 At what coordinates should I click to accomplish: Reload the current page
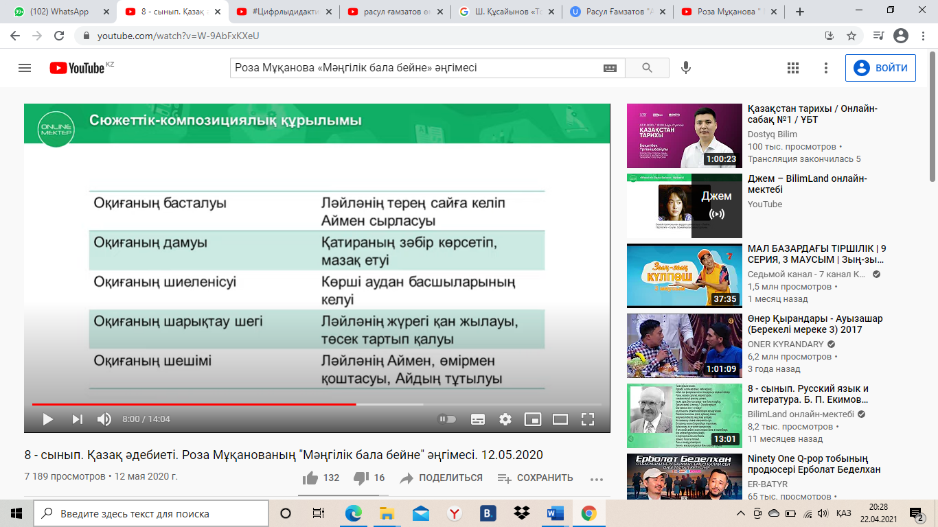pos(59,36)
